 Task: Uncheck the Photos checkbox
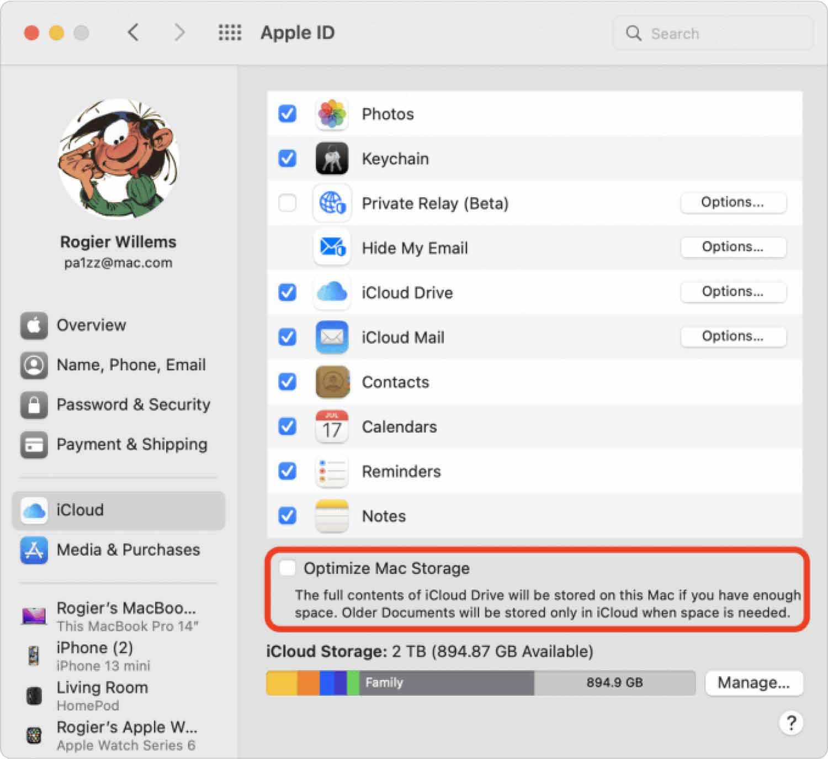pyautogui.click(x=287, y=114)
